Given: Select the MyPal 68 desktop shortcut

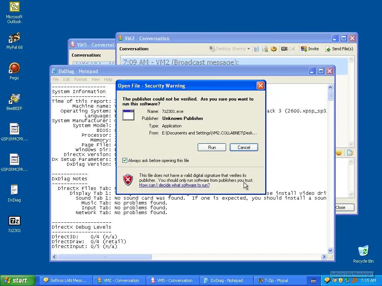Looking at the screenshot, I should [x=14, y=41].
